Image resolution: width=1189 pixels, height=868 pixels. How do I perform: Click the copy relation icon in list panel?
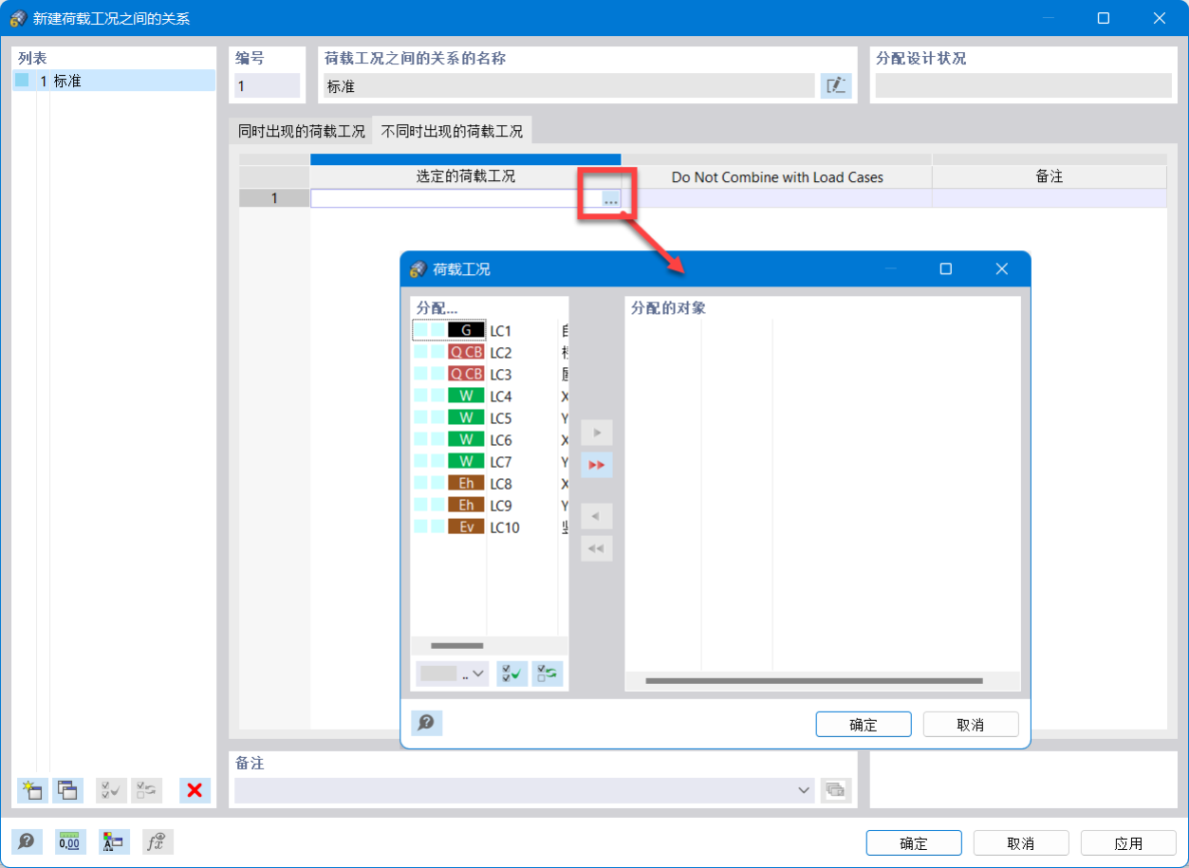tap(67, 789)
